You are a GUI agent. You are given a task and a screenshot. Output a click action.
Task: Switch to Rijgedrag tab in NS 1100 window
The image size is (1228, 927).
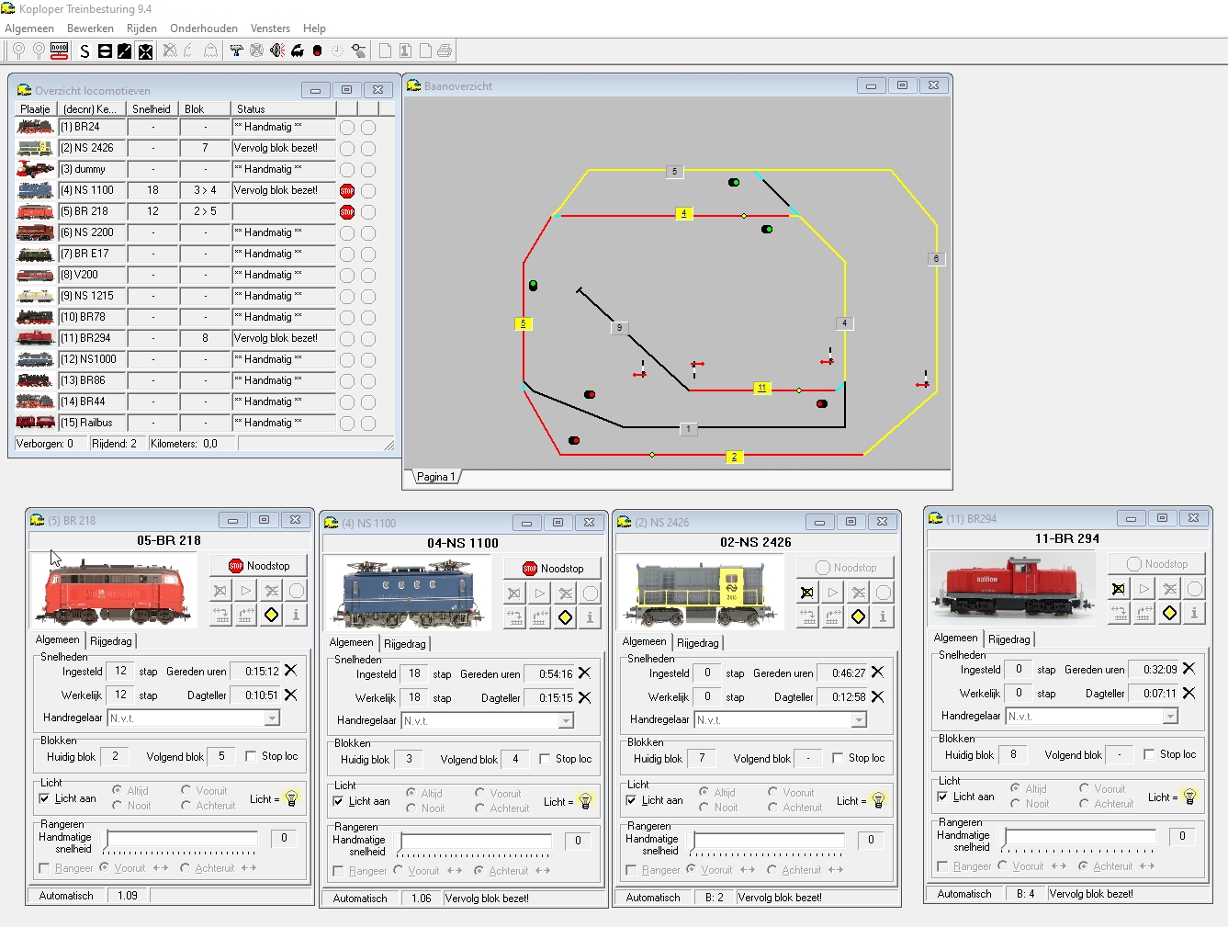405,643
